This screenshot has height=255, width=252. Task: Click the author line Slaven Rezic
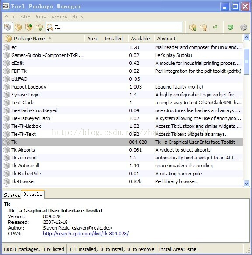coord(77,228)
